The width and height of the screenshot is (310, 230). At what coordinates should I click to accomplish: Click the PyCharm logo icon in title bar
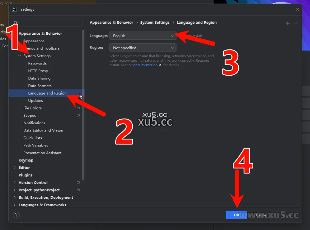coord(14,9)
